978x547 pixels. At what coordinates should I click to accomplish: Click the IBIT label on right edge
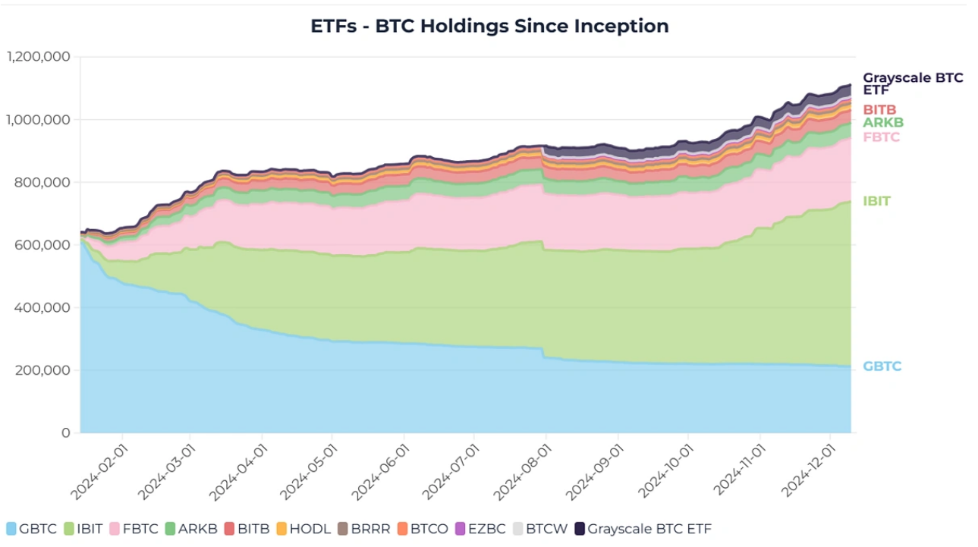pos(876,201)
